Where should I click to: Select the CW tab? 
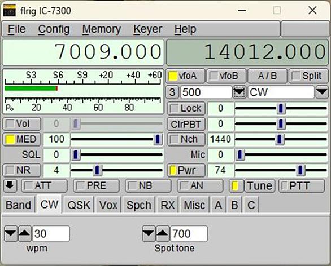click(49, 204)
